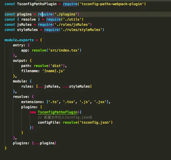Click the 'const' keyword on the jsRules line
Viewport: 171px width, 160px height.
tap(10, 25)
